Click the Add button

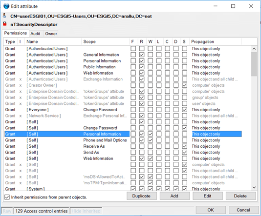(174, 196)
